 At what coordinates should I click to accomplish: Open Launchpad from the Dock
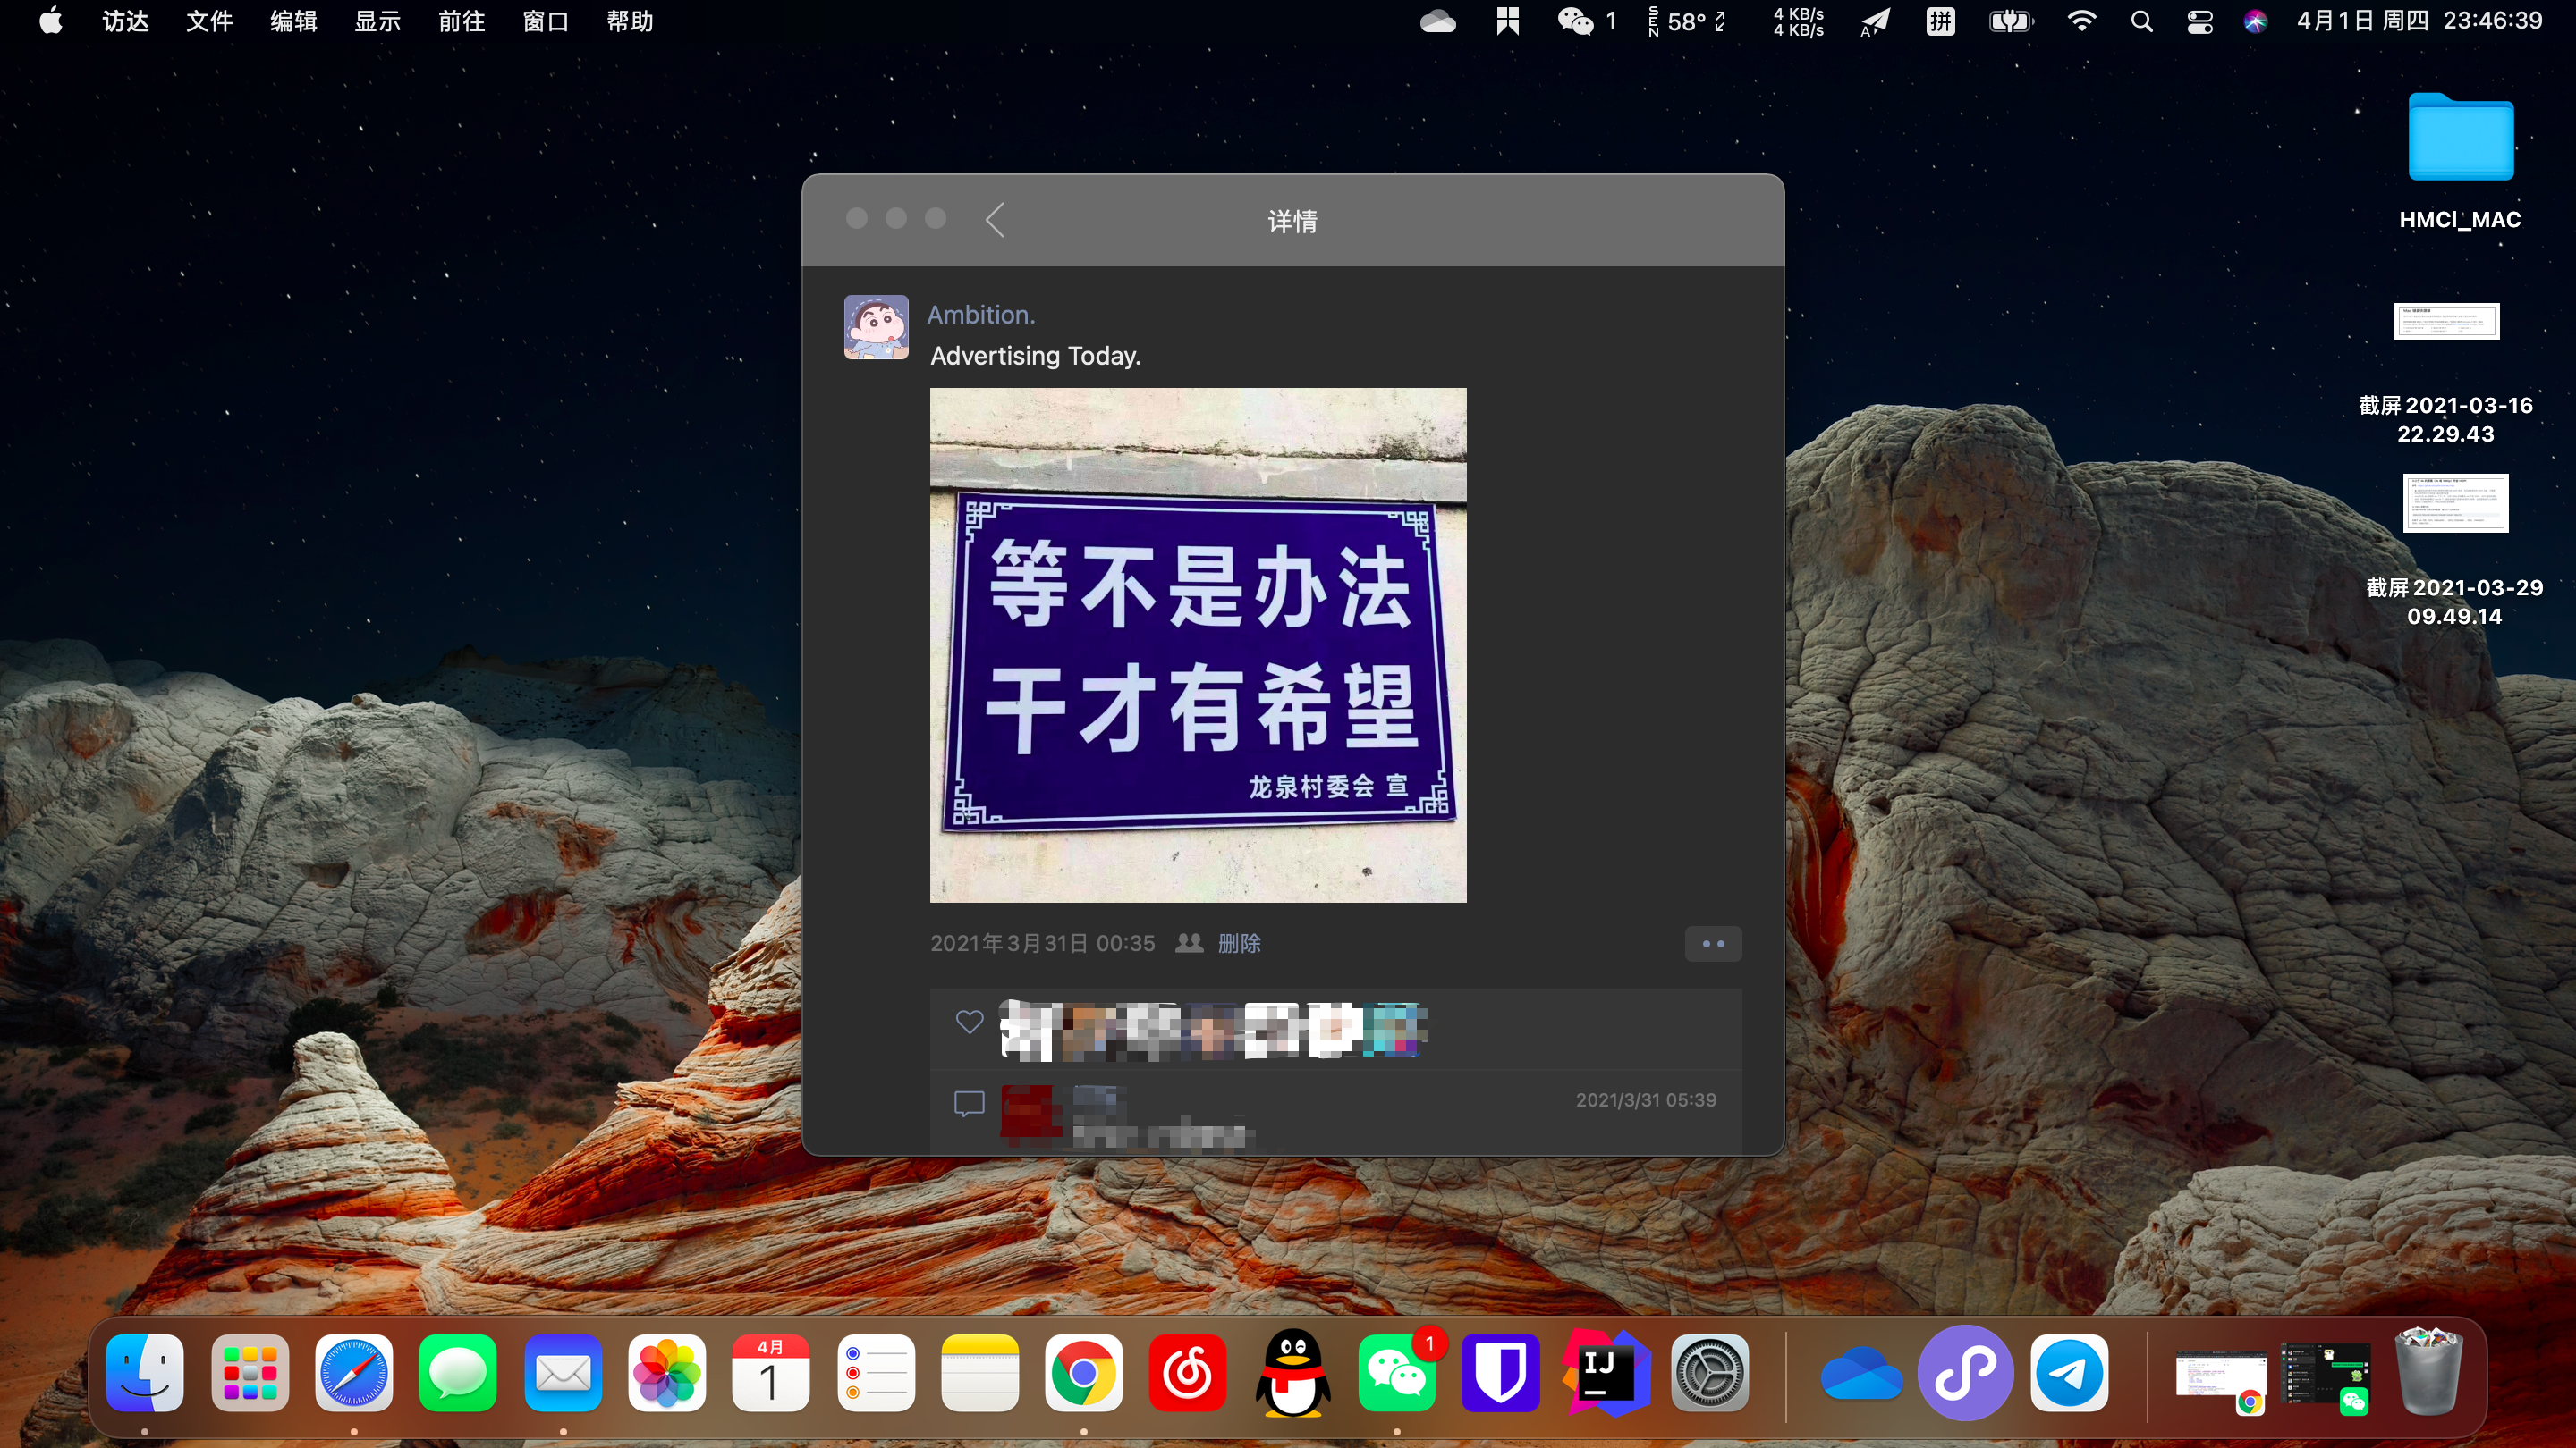pos(250,1372)
